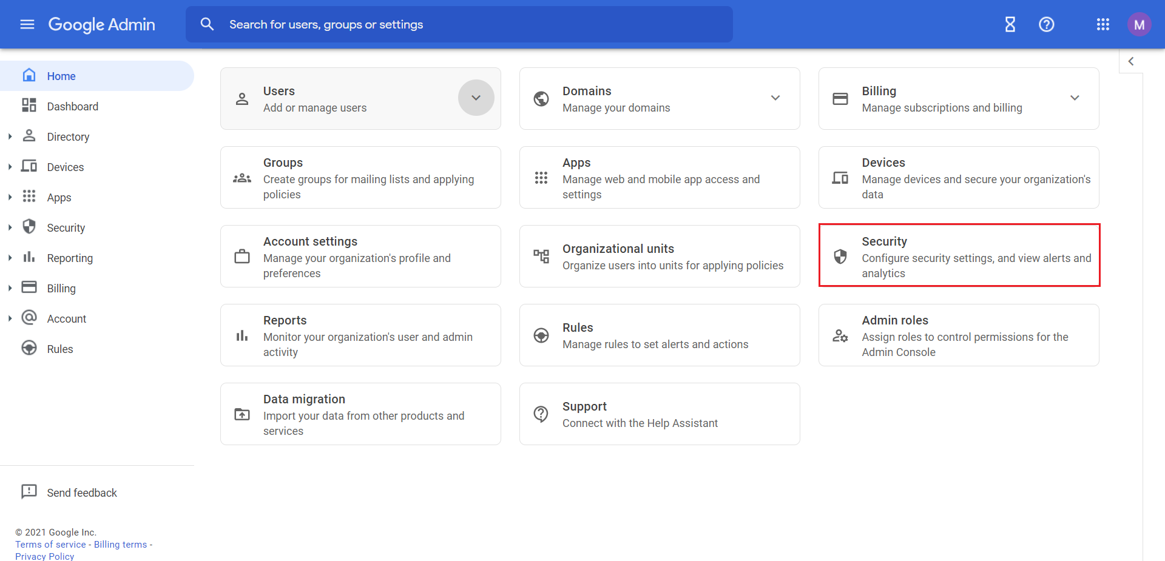
Task: Open the Google apps grid launcher
Action: coord(1103,24)
